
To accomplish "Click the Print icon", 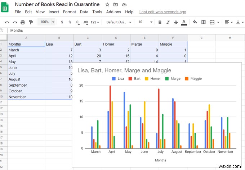I will pyautogui.click(x=23, y=22).
